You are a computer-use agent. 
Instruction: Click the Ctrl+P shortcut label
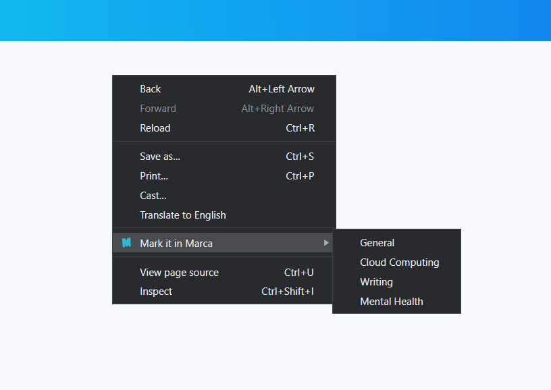click(x=300, y=176)
